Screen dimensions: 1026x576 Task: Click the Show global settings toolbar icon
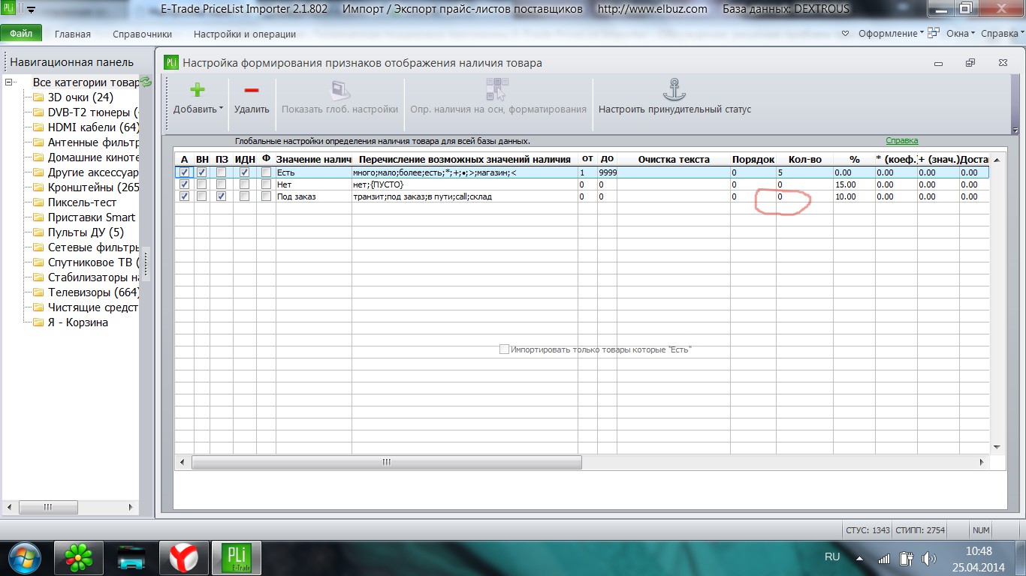(339, 90)
